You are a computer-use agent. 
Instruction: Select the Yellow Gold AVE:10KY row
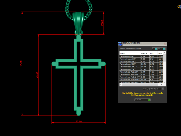[x=141, y=74]
